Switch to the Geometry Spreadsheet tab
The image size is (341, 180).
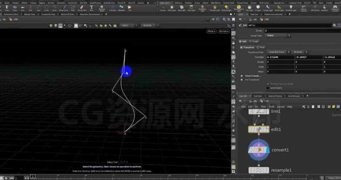90,14
